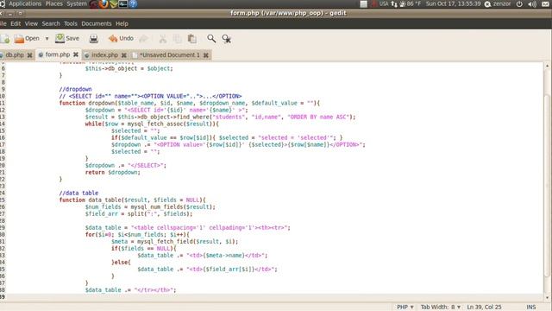
Task: Click the power session icon
Action: click(519, 4)
